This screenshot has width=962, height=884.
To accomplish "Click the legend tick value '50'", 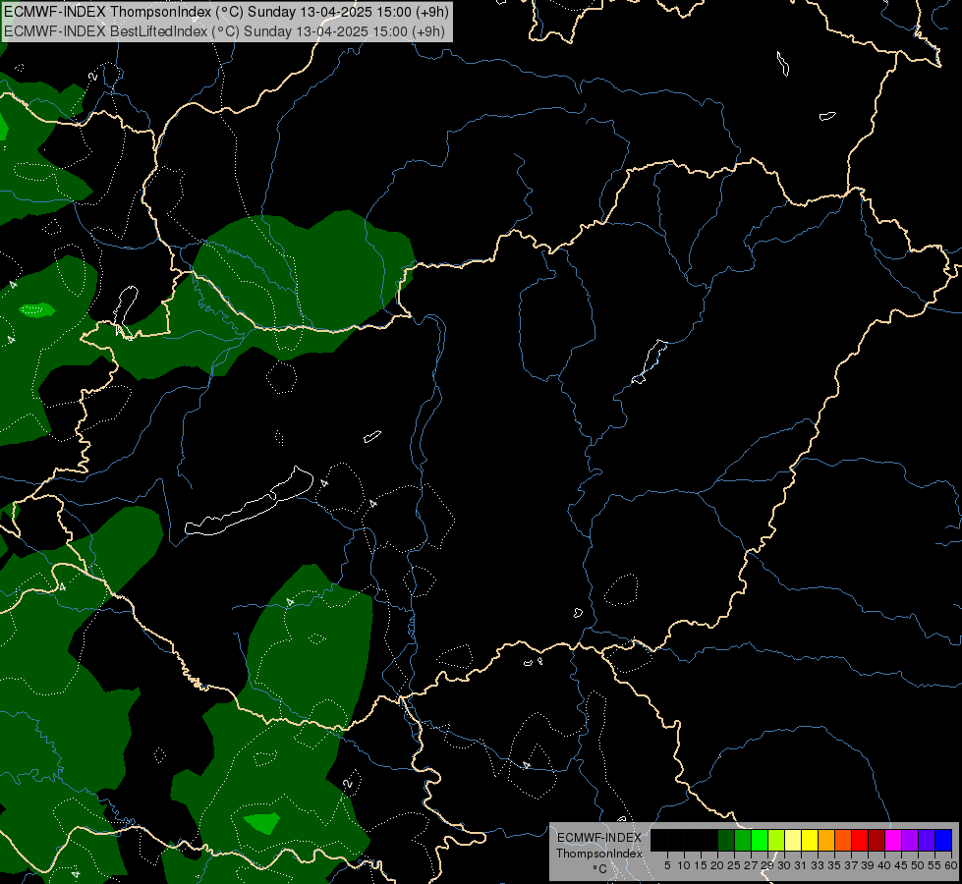I will [919, 865].
